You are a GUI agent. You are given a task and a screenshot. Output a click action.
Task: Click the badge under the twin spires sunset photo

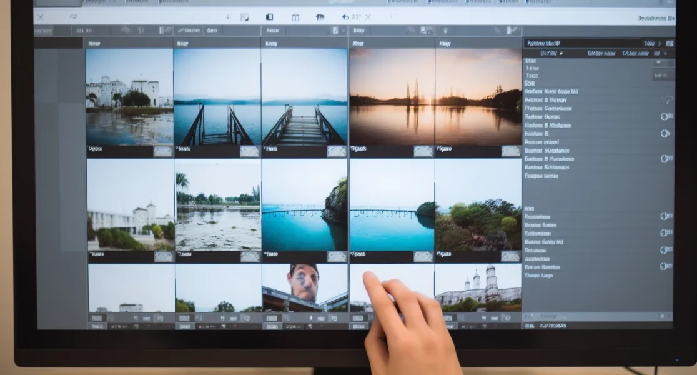click(423, 151)
